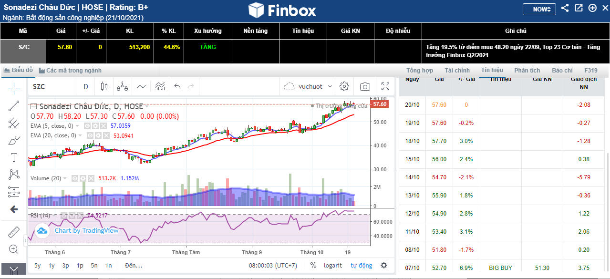Redo the chart action
610x279 pixels.
[191, 86]
